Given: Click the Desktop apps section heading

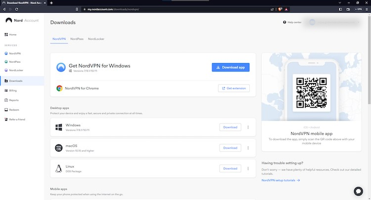Looking at the screenshot, I should pos(60,108).
